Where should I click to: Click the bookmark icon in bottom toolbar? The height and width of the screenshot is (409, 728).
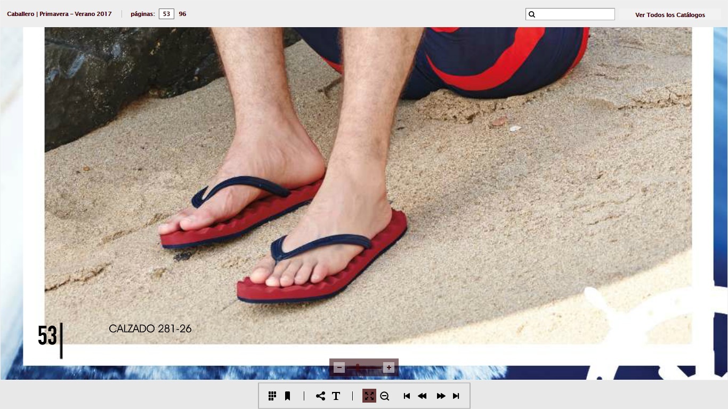click(x=287, y=396)
